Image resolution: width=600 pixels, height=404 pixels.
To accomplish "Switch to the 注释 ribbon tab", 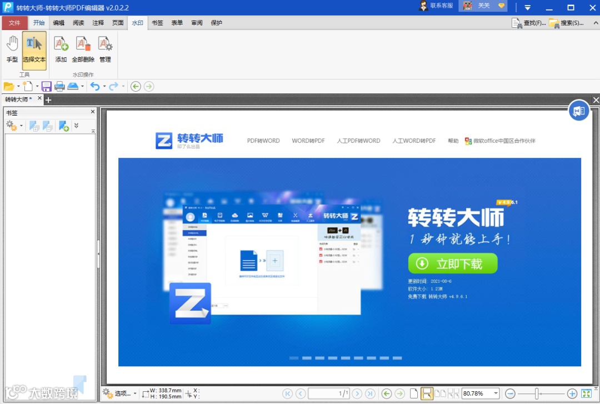I will tap(98, 23).
